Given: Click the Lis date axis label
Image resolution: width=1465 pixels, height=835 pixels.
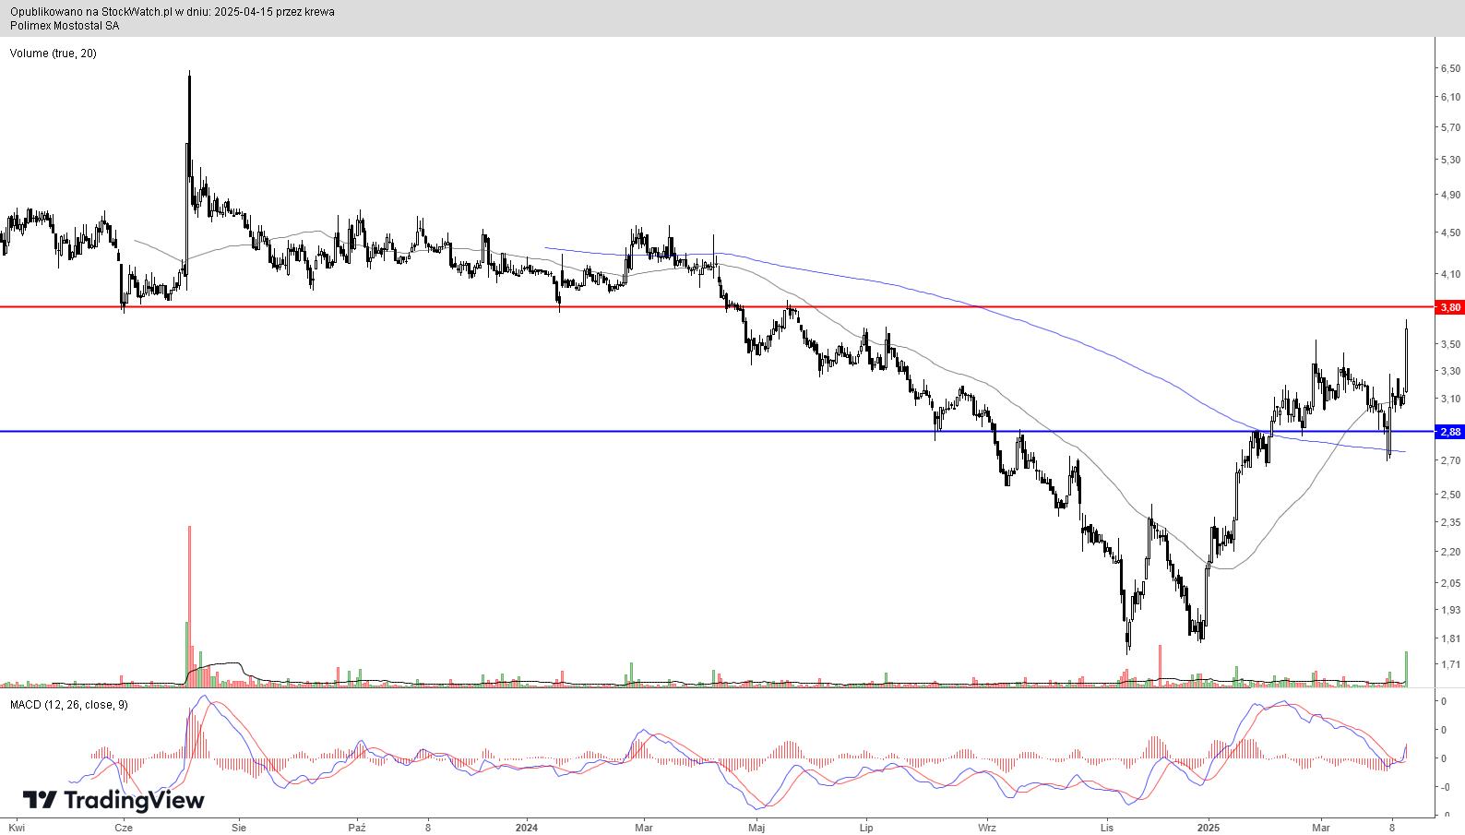Looking at the screenshot, I should click(x=1108, y=828).
